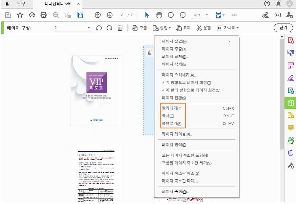The image size is (296, 204).
Task: Delete the page with the trash icon
Action: [120, 28]
